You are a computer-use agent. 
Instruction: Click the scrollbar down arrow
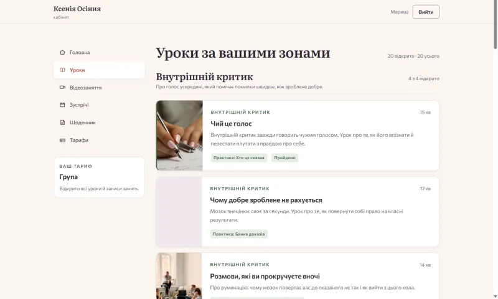(495, 297)
